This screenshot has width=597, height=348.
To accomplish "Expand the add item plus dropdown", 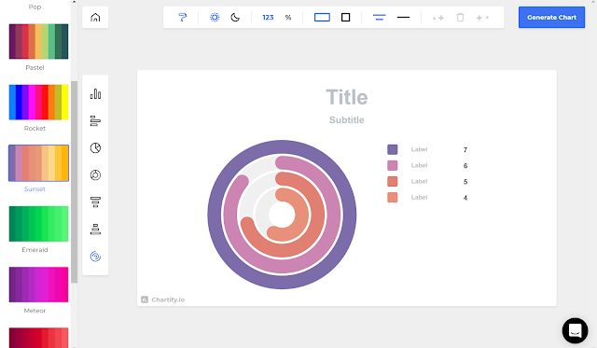I will [482, 18].
